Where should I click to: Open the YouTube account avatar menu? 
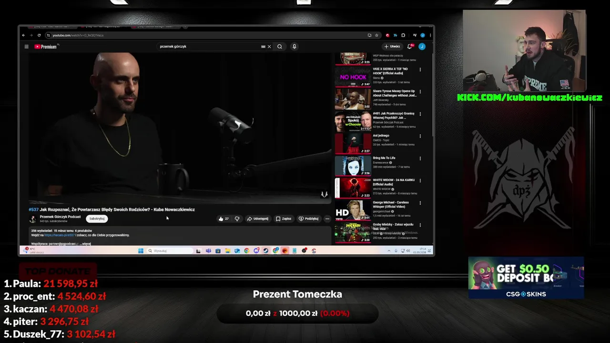coord(422,47)
